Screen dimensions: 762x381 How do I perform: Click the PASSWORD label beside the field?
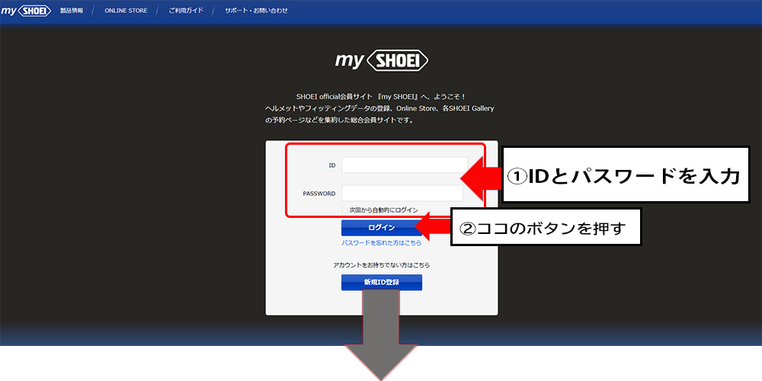(319, 194)
